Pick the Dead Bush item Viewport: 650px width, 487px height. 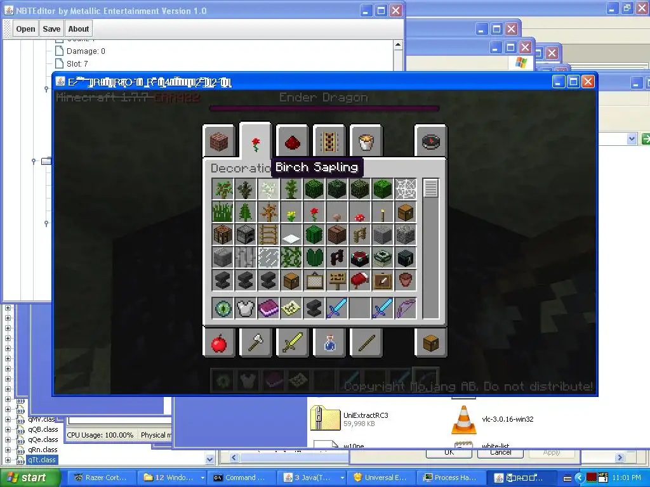[269, 212]
